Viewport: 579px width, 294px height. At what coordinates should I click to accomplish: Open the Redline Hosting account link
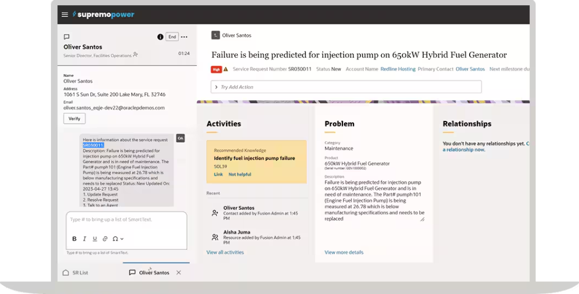(398, 69)
